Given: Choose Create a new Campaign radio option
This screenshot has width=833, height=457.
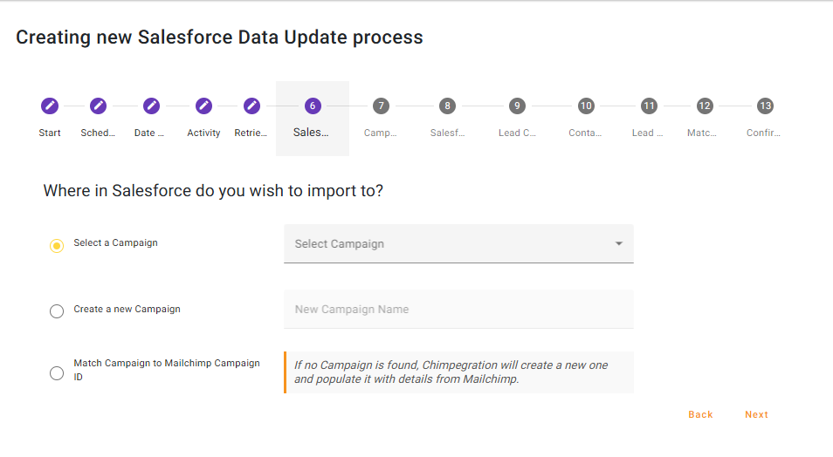Looking at the screenshot, I should pyautogui.click(x=57, y=311).
